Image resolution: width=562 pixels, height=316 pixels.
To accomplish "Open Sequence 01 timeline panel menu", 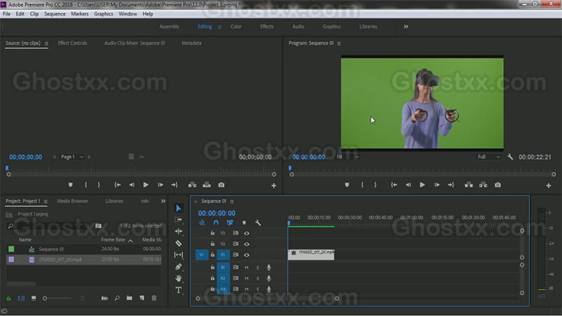I will click(x=232, y=201).
